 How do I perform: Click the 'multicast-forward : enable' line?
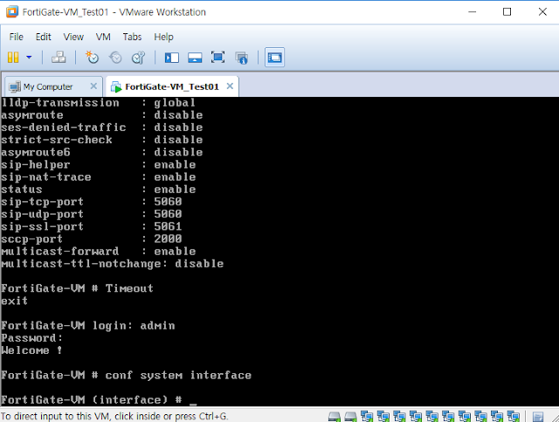99,251
